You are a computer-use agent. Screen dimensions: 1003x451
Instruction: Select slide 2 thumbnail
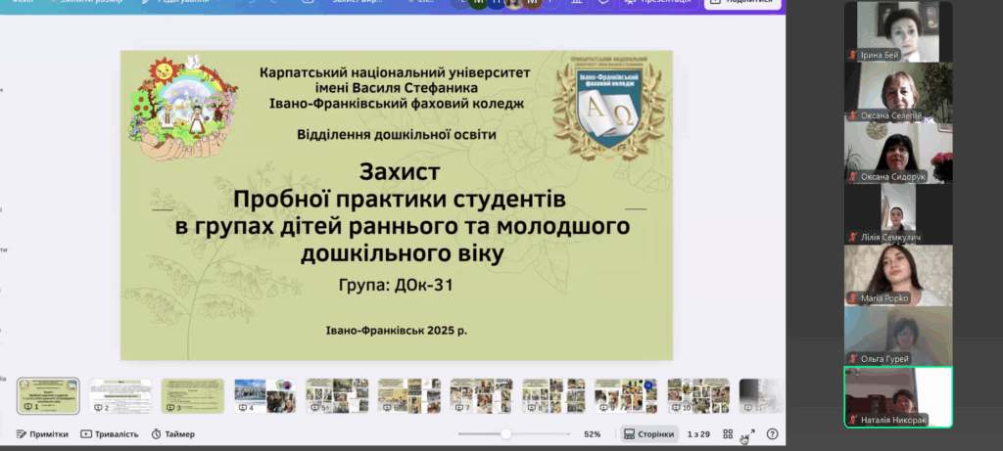pos(120,396)
